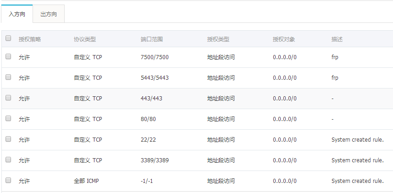
Task: Click System created rule. text in 22/22 row
Action: click(x=357, y=140)
